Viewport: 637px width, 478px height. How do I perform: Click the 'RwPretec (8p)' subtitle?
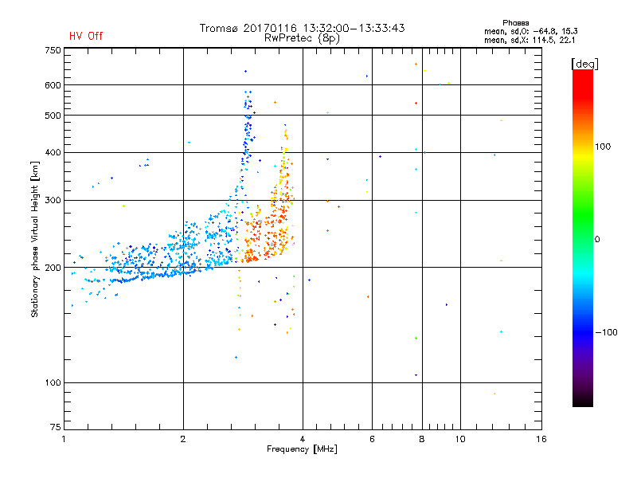(x=302, y=38)
